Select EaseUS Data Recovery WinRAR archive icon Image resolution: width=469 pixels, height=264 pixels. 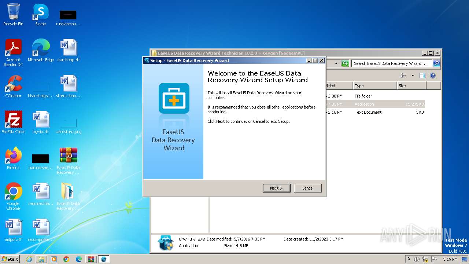pyautogui.click(x=68, y=161)
